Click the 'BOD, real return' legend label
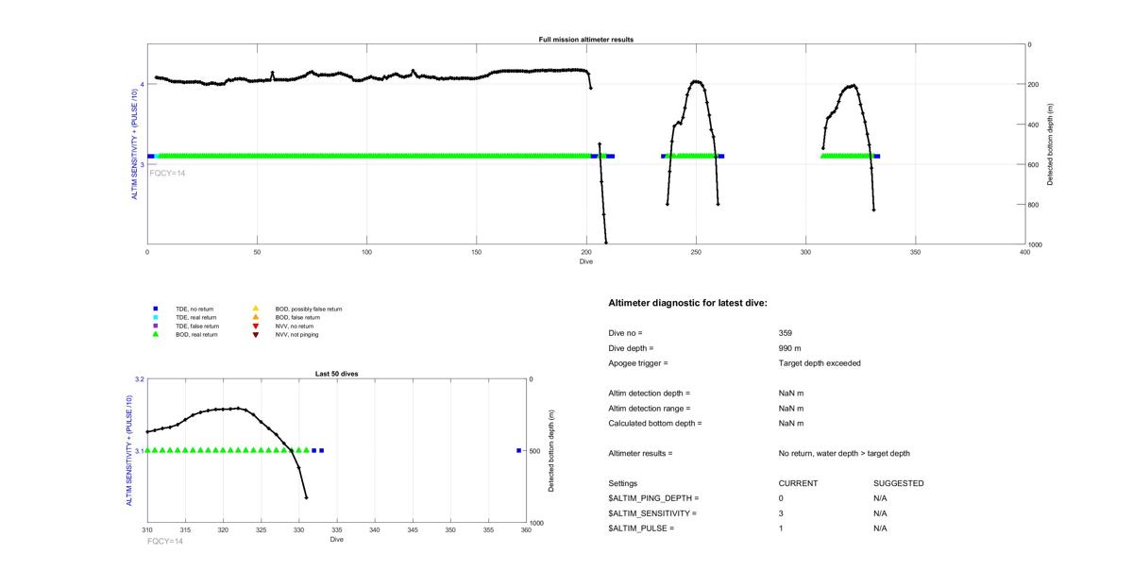This screenshot has width=1133, height=587. tap(196, 334)
